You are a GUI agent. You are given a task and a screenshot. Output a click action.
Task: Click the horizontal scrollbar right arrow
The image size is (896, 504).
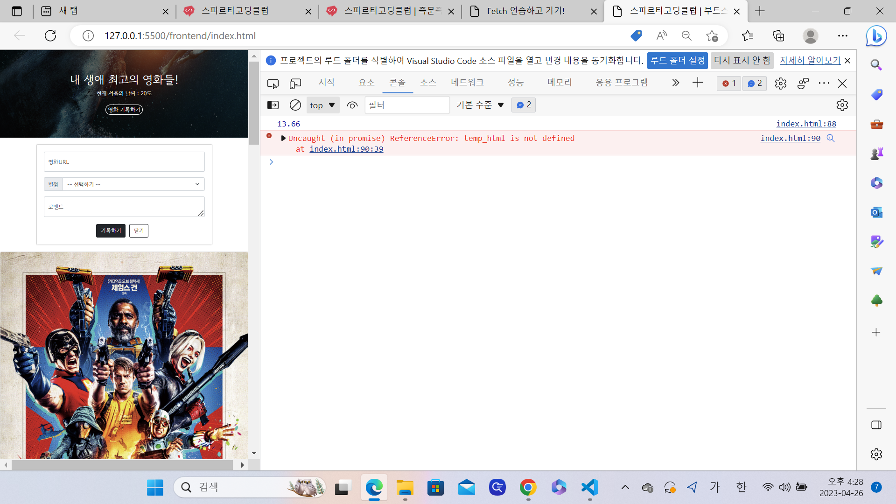pos(242,465)
